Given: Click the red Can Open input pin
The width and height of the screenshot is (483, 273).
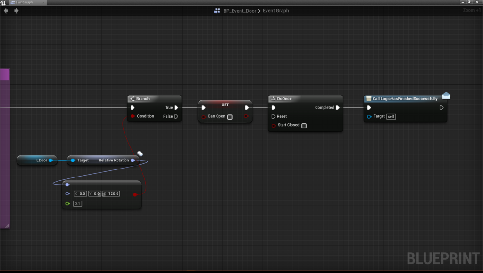Looking at the screenshot, I should tap(204, 117).
